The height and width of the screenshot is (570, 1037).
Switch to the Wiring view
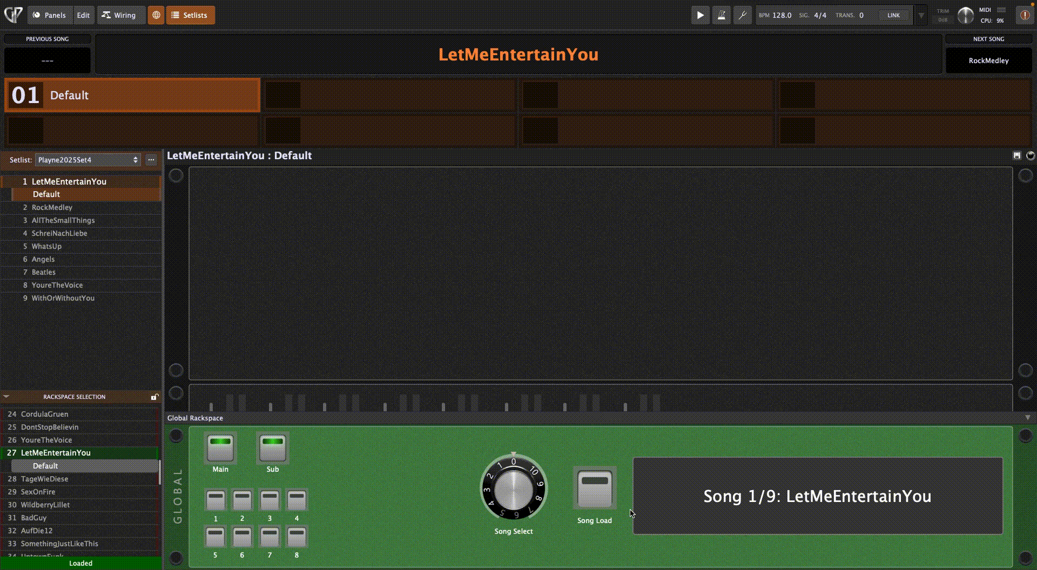pos(119,15)
